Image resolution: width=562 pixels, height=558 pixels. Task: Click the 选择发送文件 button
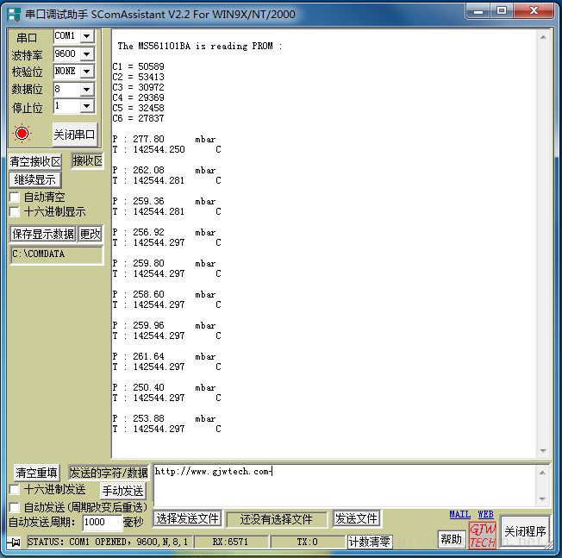click(187, 518)
